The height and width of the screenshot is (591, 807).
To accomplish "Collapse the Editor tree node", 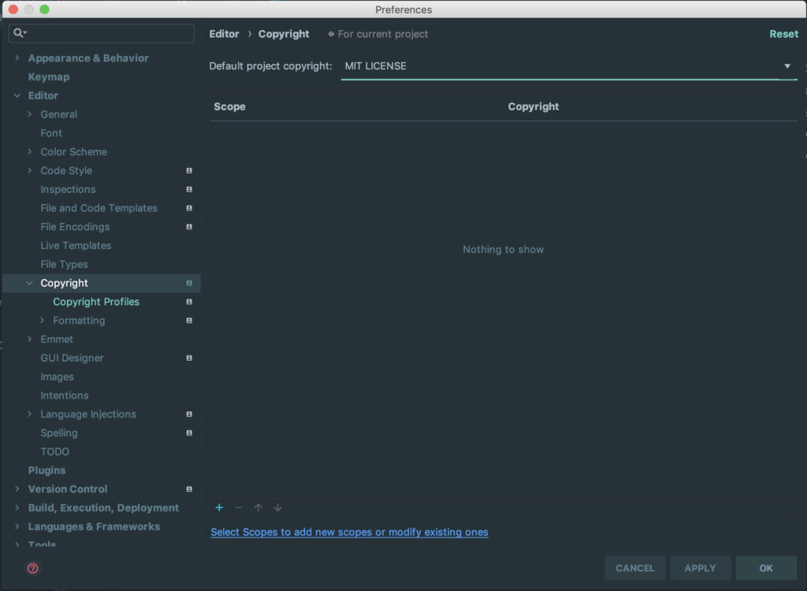I will point(17,95).
